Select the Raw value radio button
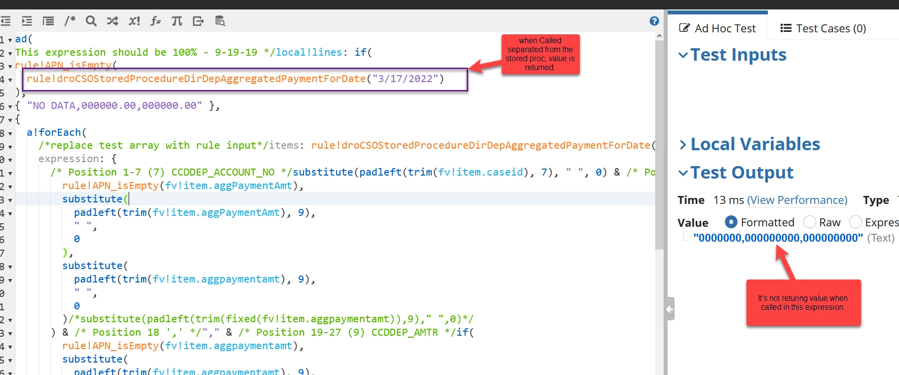The width and height of the screenshot is (899, 375). tap(810, 222)
